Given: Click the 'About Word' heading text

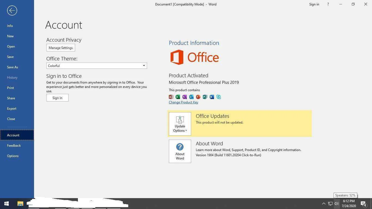Looking at the screenshot, I should pyautogui.click(x=209, y=143).
